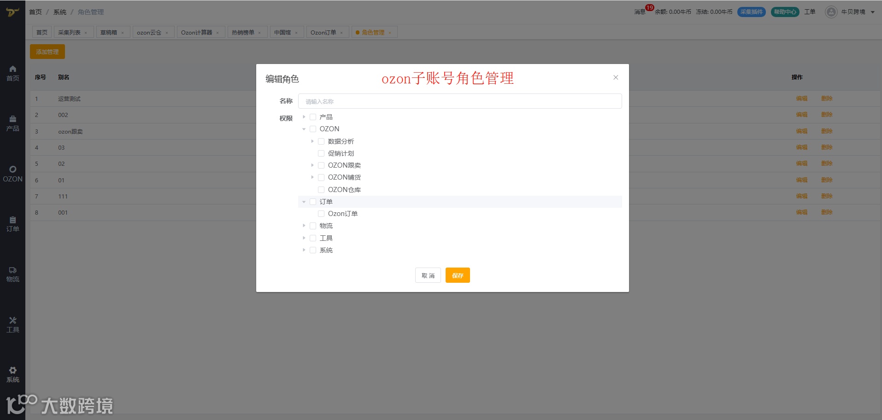Open the 帮助中心 help button
This screenshot has height=420, width=882.
(x=785, y=12)
